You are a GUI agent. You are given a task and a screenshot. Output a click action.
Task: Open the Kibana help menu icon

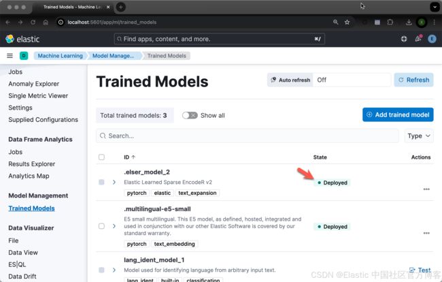click(404, 39)
